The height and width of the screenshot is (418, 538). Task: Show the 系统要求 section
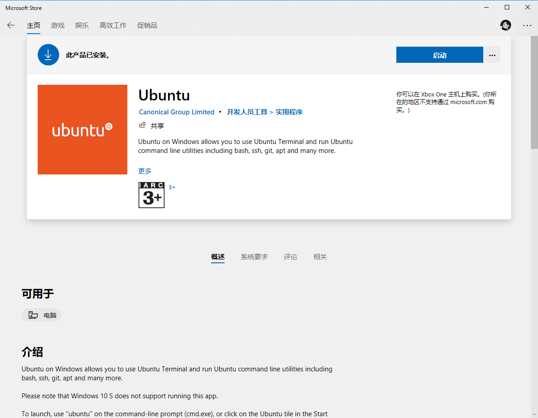(254, 257)
